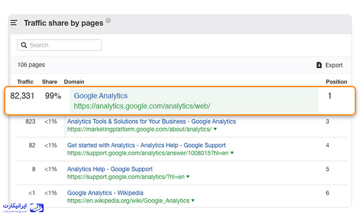
Task: Click the magnifier icon in search box
Action: click(24, 45)
